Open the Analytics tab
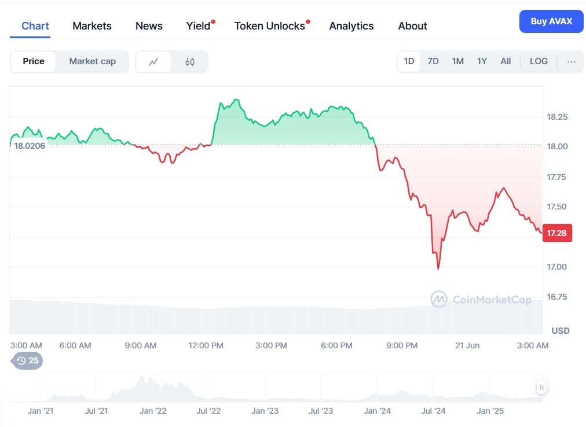 351,26
